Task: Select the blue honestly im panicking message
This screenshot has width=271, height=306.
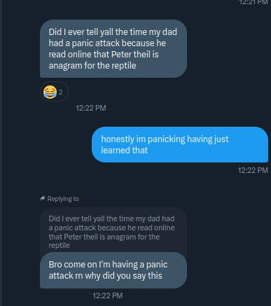Action: point(180,144)
